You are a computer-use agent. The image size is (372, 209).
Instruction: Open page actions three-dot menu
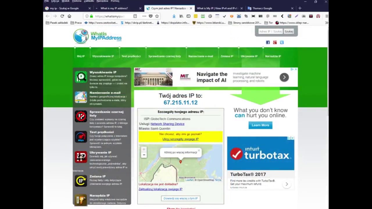click(144, 16)
